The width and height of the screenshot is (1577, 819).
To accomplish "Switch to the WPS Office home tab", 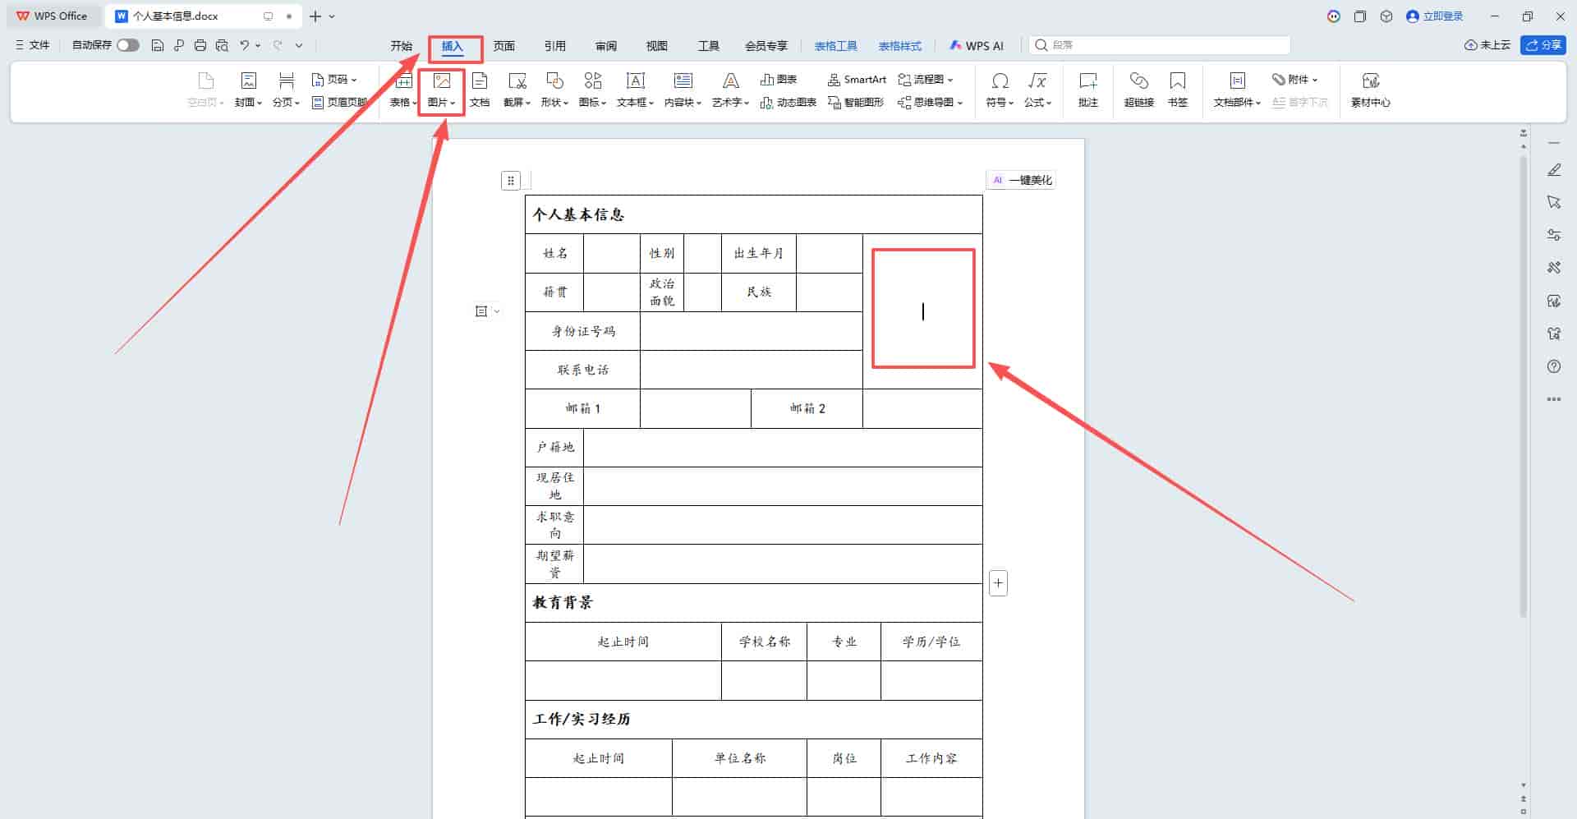I will (52, 16).
